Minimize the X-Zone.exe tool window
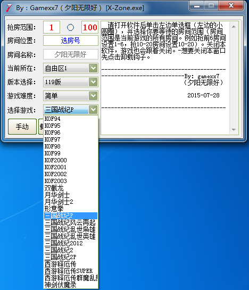249x290 pixels. pos(197,6)
